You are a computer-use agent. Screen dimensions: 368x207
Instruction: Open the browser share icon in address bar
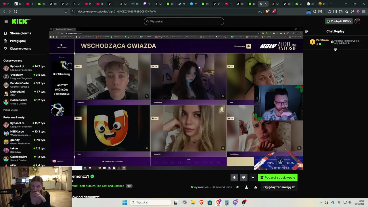tap(260, 11)
